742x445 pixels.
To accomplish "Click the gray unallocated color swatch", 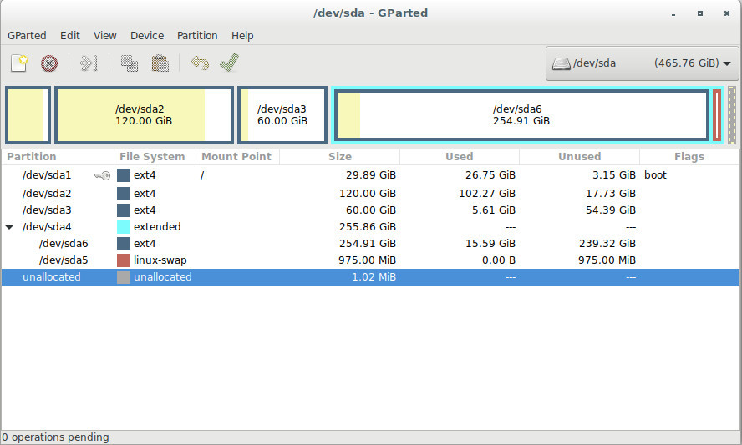I will tap(124, 277).
